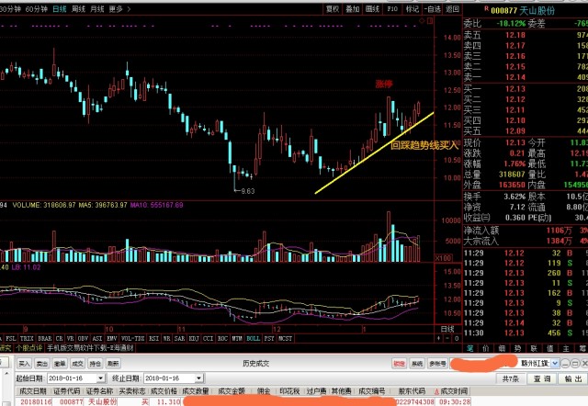Open the 终止日期 end date dropdown
This screenshot has width=588, height=406.
198,378
